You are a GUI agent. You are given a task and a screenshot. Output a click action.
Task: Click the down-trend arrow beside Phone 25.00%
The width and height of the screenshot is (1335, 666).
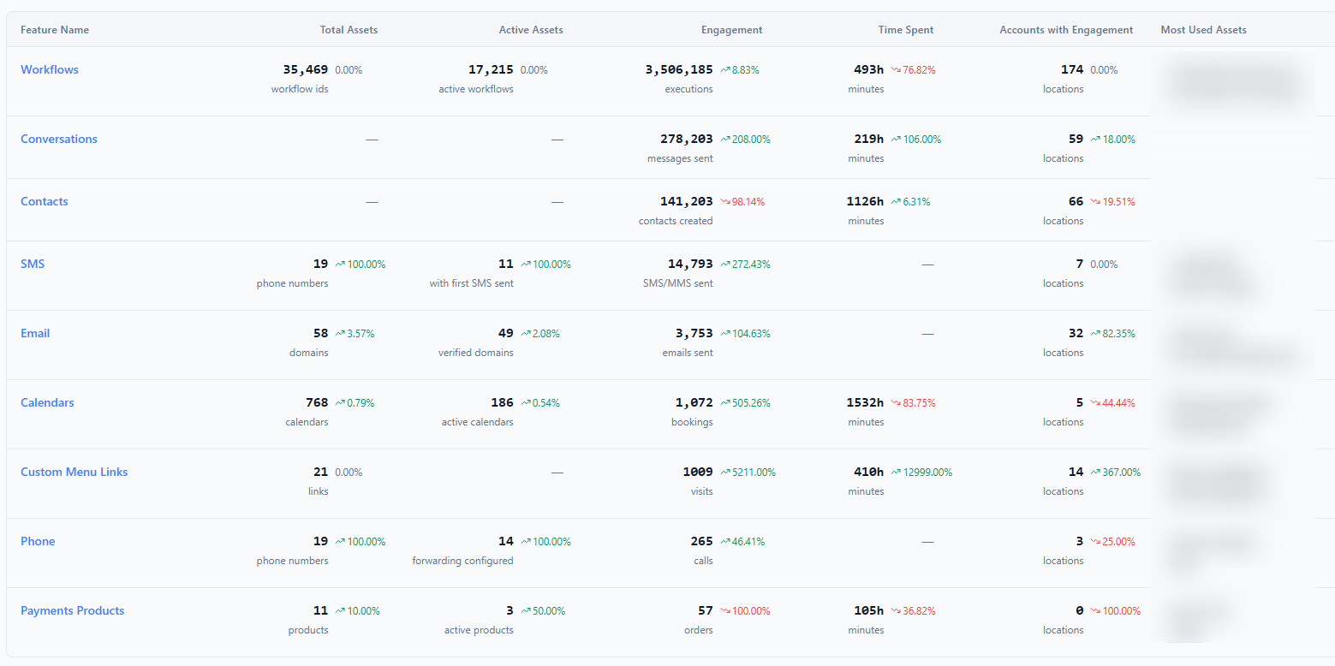(1095, 542)
